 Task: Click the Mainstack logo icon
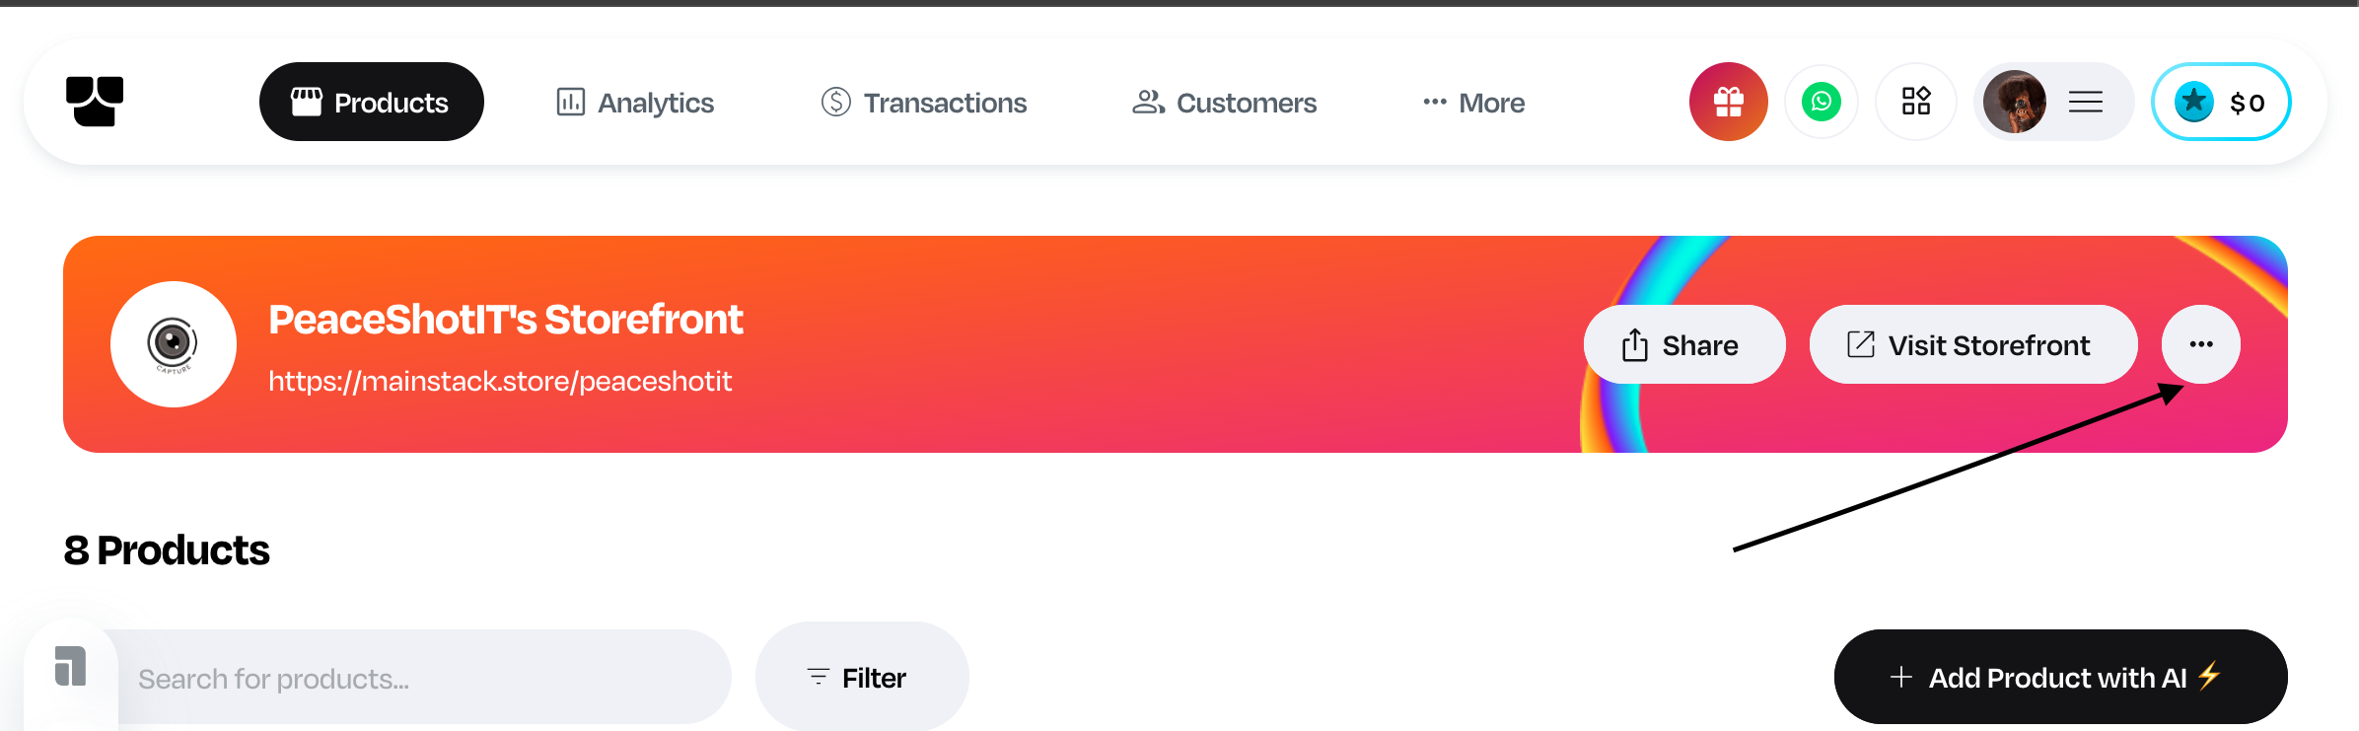[95, 102]
